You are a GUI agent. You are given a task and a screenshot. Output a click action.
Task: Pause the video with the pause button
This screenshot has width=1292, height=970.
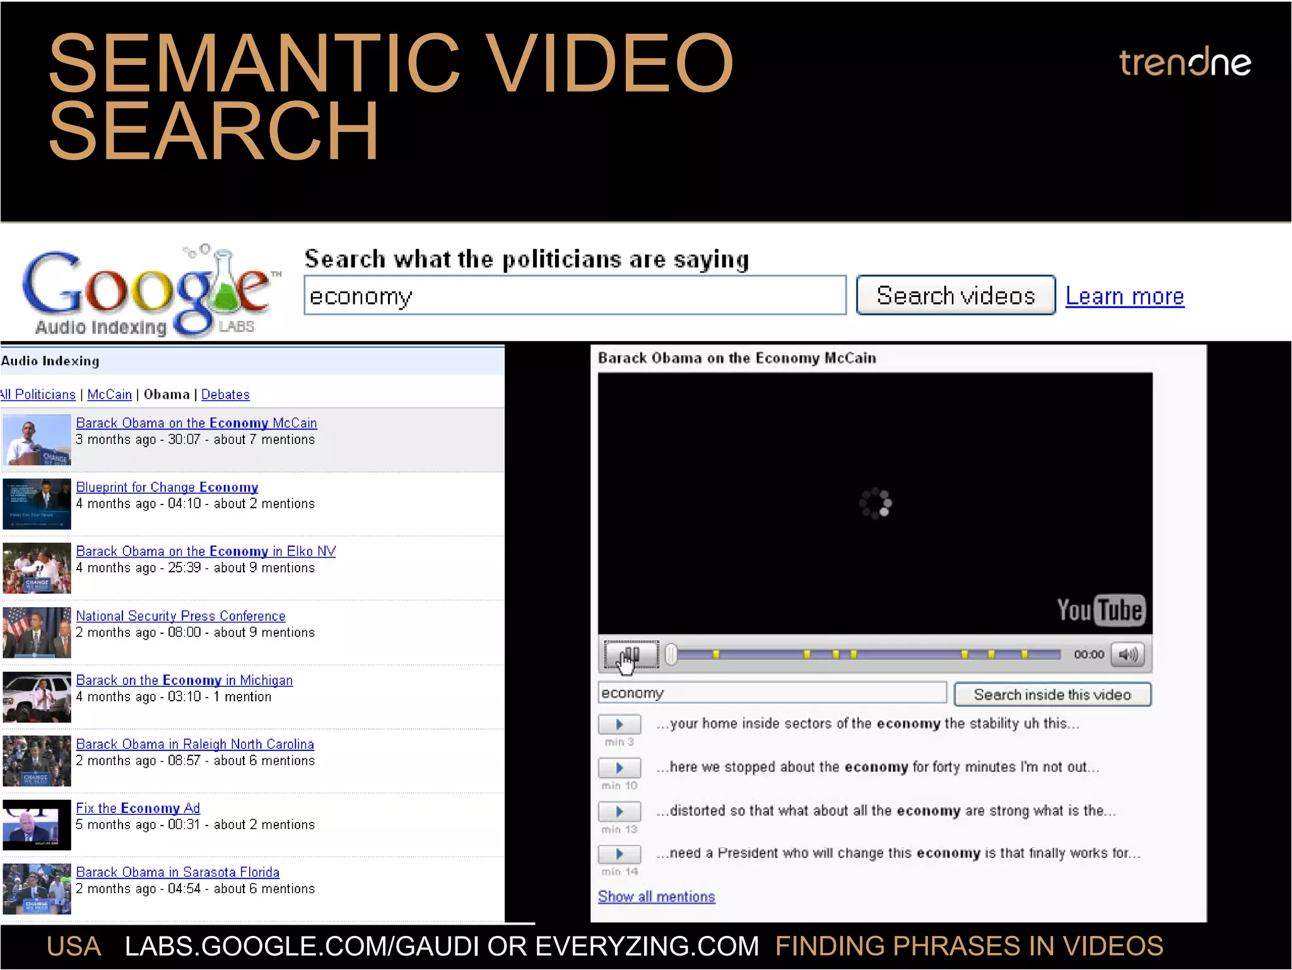click(x=631, y=655)
